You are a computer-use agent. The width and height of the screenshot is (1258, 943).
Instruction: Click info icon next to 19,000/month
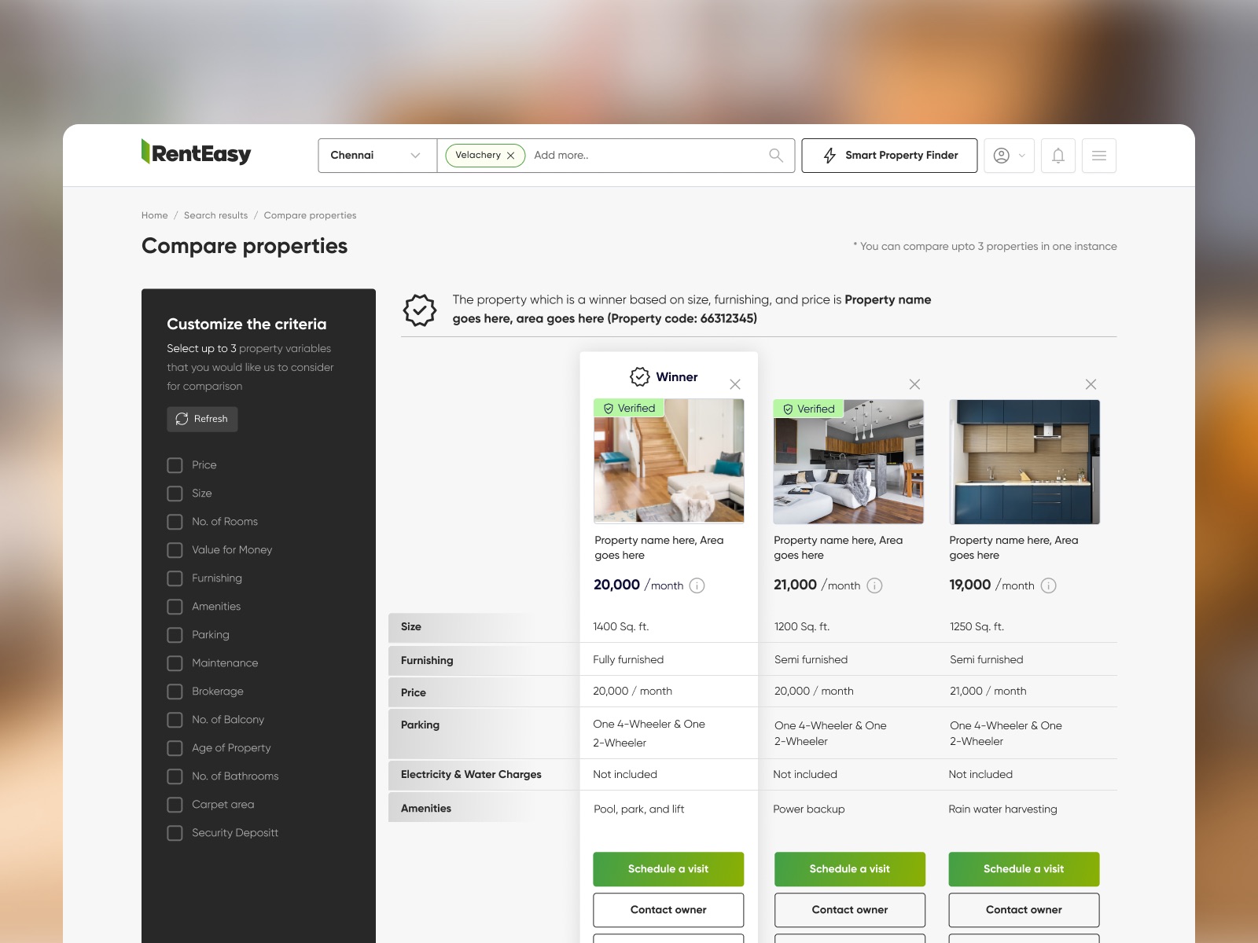pos(1048,585)
